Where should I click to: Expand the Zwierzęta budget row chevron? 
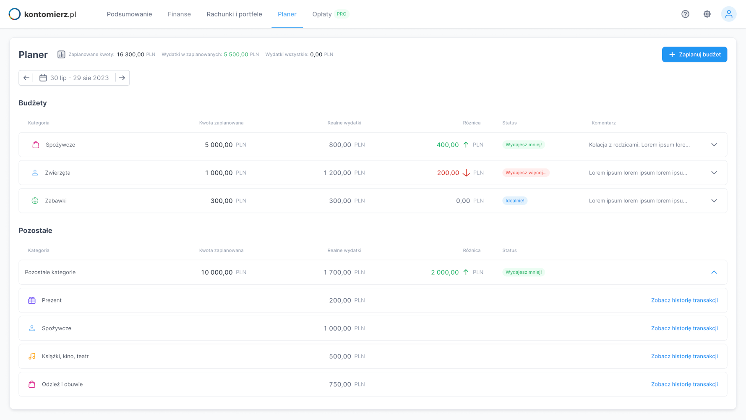click(x=714, y=173)
